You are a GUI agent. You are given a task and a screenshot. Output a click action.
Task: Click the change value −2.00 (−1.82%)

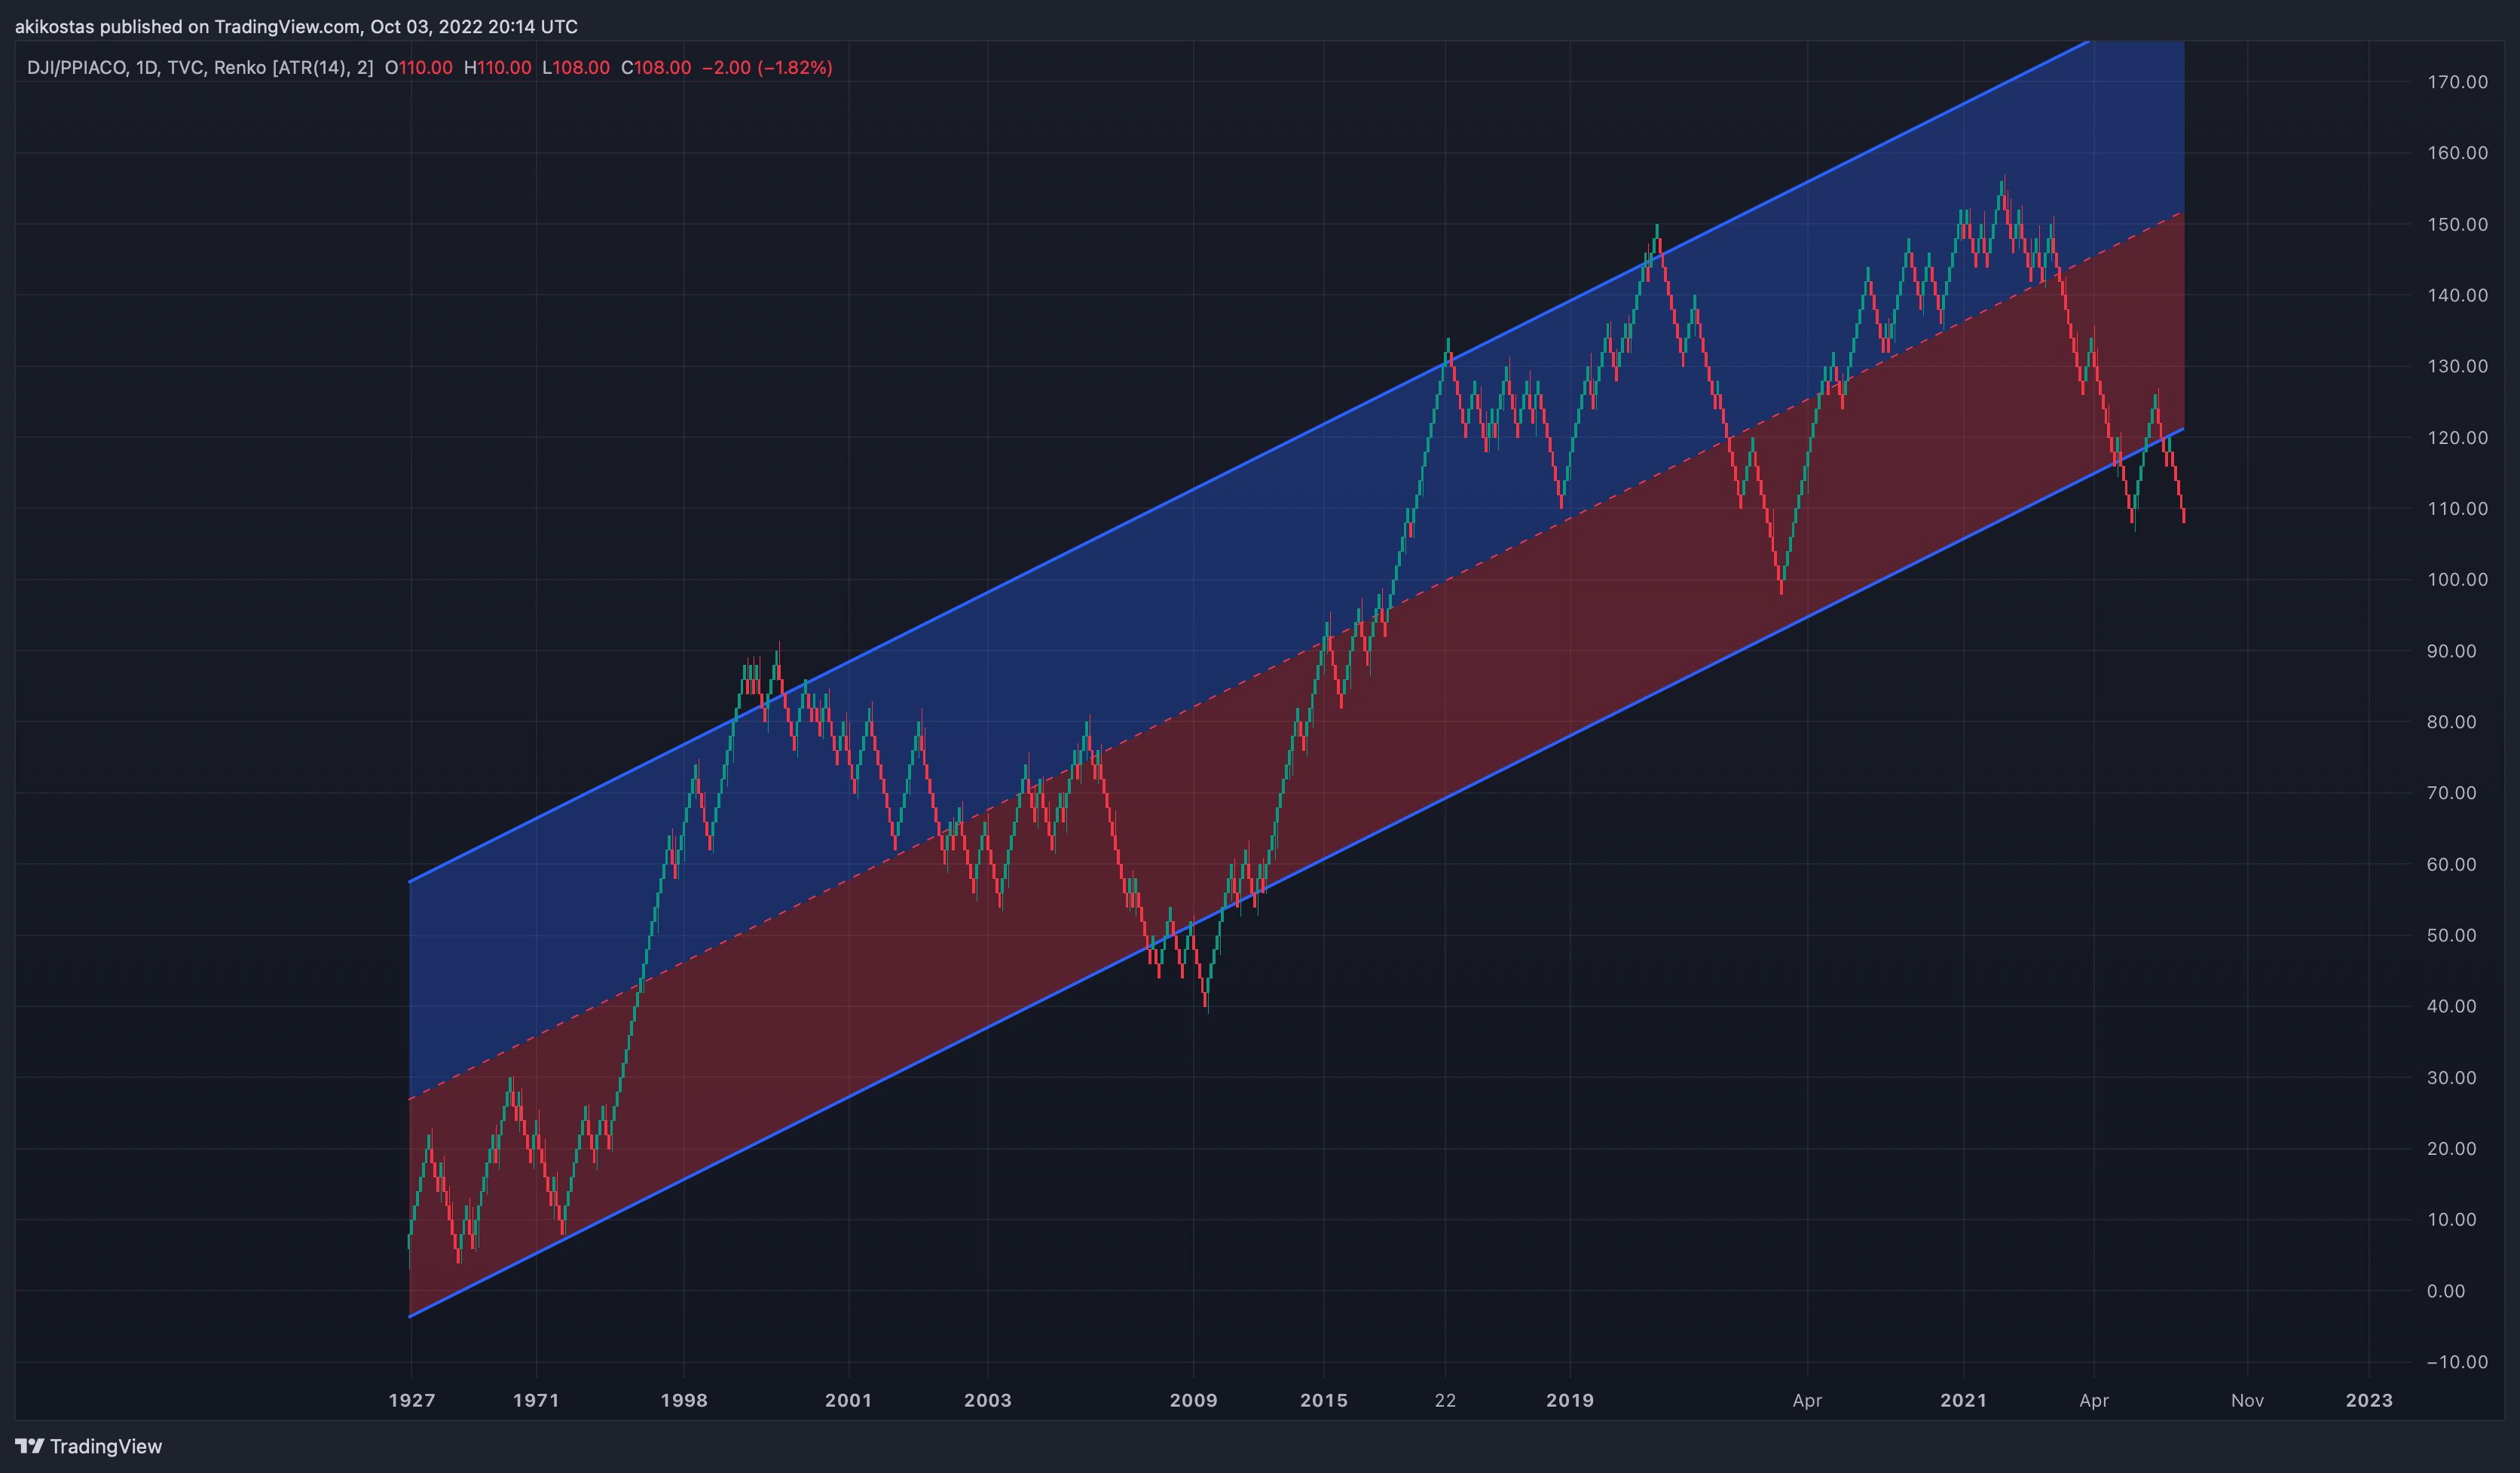pyautogui.click(x=767, y=67)
